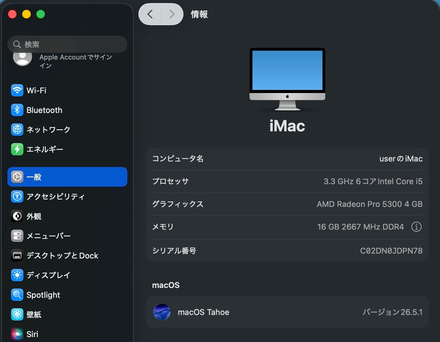The image size is (440, 342).
Task: Select the Bluetooth label in the sidebar
Action: click(44, 110)
